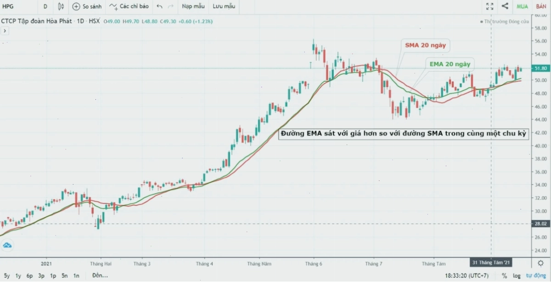This screenshot has height=282, width=551.
Task: Click the redo arrow icon
Action: [x=171, y=6]
